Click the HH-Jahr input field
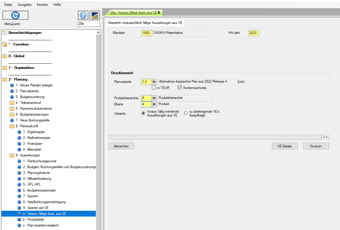The width and height of the screenshot is (340, 230). (254, 33)
